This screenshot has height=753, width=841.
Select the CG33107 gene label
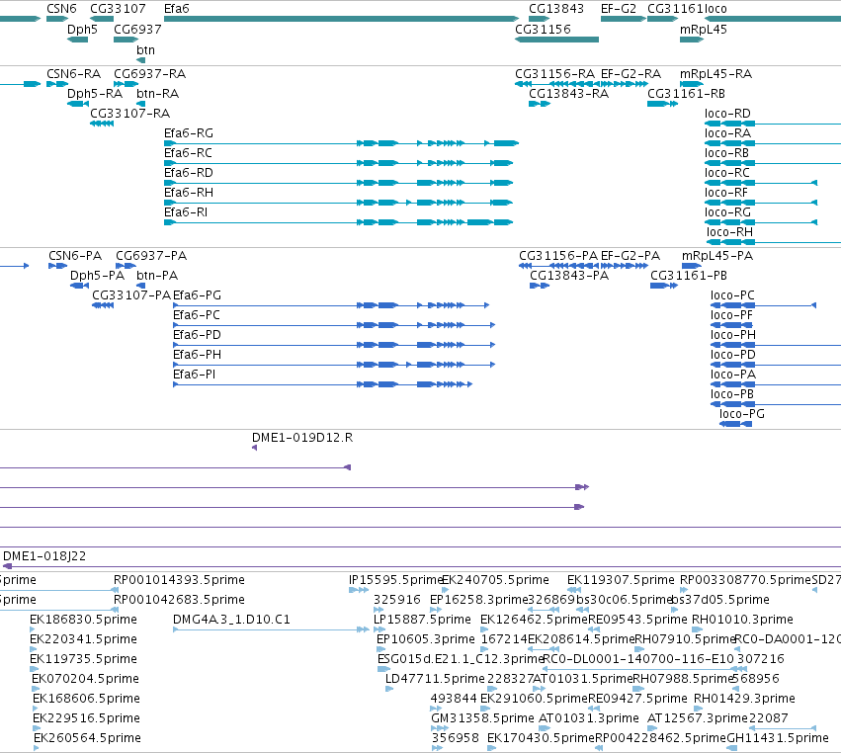pos(118,9)
